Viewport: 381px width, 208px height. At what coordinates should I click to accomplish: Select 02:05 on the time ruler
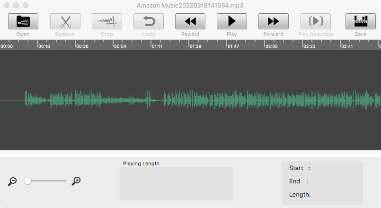pyautogui.click(x=271, y=46)
